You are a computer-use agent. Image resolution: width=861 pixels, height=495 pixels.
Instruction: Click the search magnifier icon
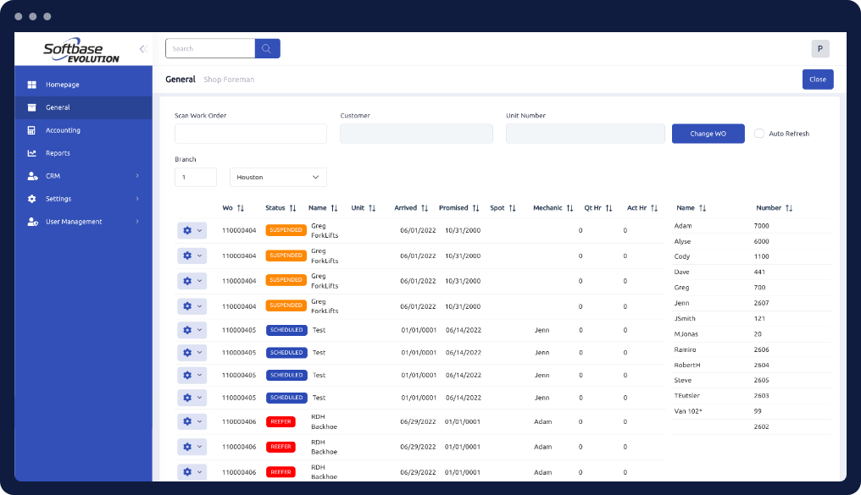(267, 48)
